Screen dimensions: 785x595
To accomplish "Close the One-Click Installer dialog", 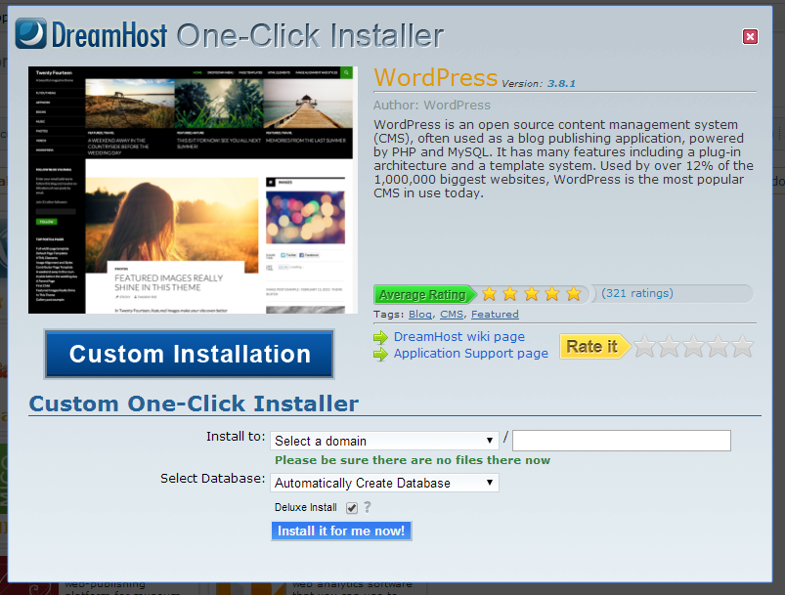I will point(750,36).
